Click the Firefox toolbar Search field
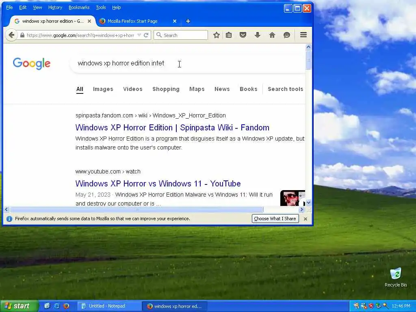This screenshot has height=312, width=416. (x=181, y=35)
